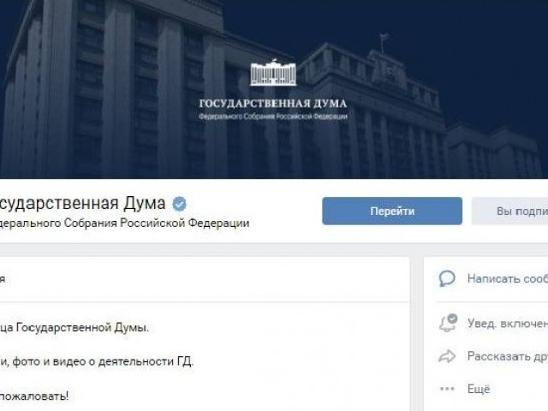This screenshot has height=411, width=548.
Task: Click the text about деятельности ГД
Action: click(97, 361)
